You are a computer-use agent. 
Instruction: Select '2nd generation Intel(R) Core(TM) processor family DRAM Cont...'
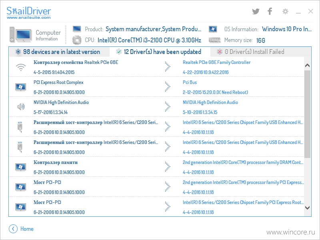point(243,162)
